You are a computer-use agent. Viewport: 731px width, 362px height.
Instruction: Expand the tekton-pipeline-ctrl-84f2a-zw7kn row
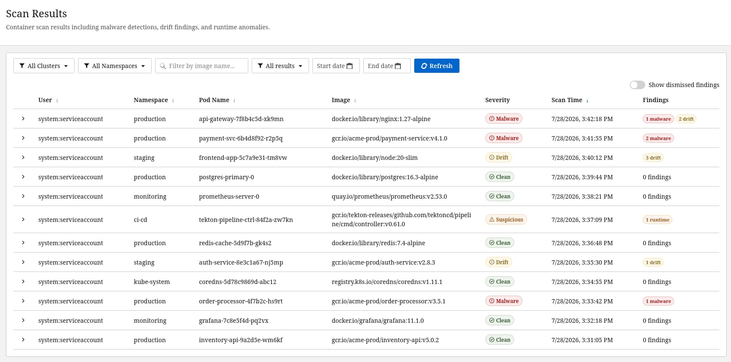click(x=23, y=219)
